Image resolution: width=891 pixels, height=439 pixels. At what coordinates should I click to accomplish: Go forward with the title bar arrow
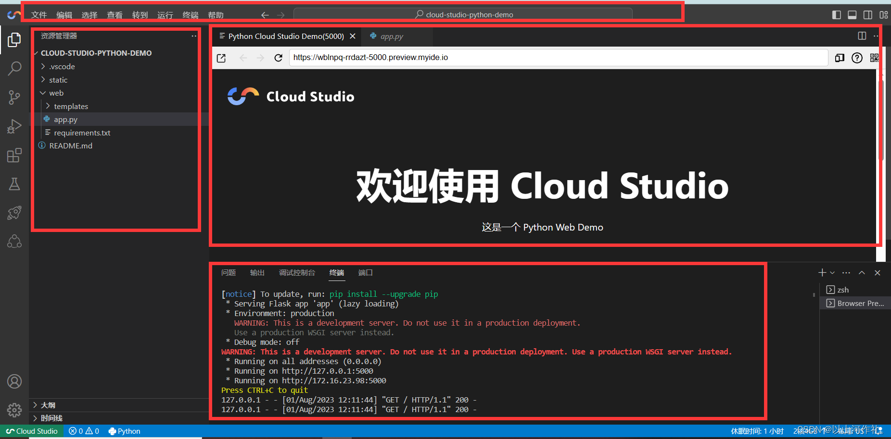(x=281, y=15)
